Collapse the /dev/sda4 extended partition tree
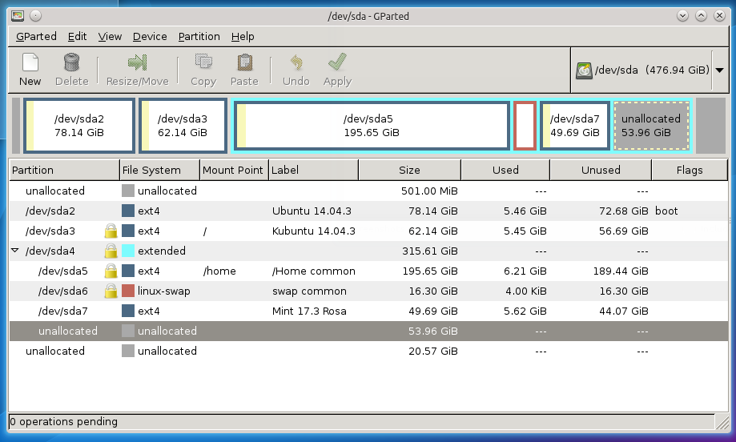Screen dimensions: 736x442 tap(15, 251)
